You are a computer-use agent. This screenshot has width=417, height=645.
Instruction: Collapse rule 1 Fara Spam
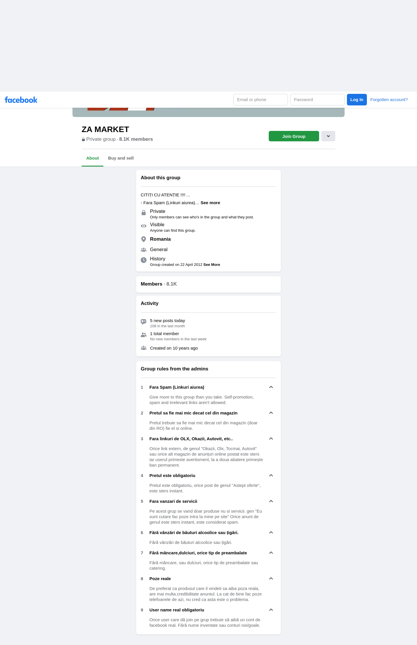pos(271,387)
